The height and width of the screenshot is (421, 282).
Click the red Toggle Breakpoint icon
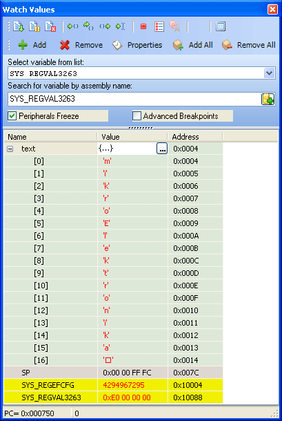[x=143, y=26]
